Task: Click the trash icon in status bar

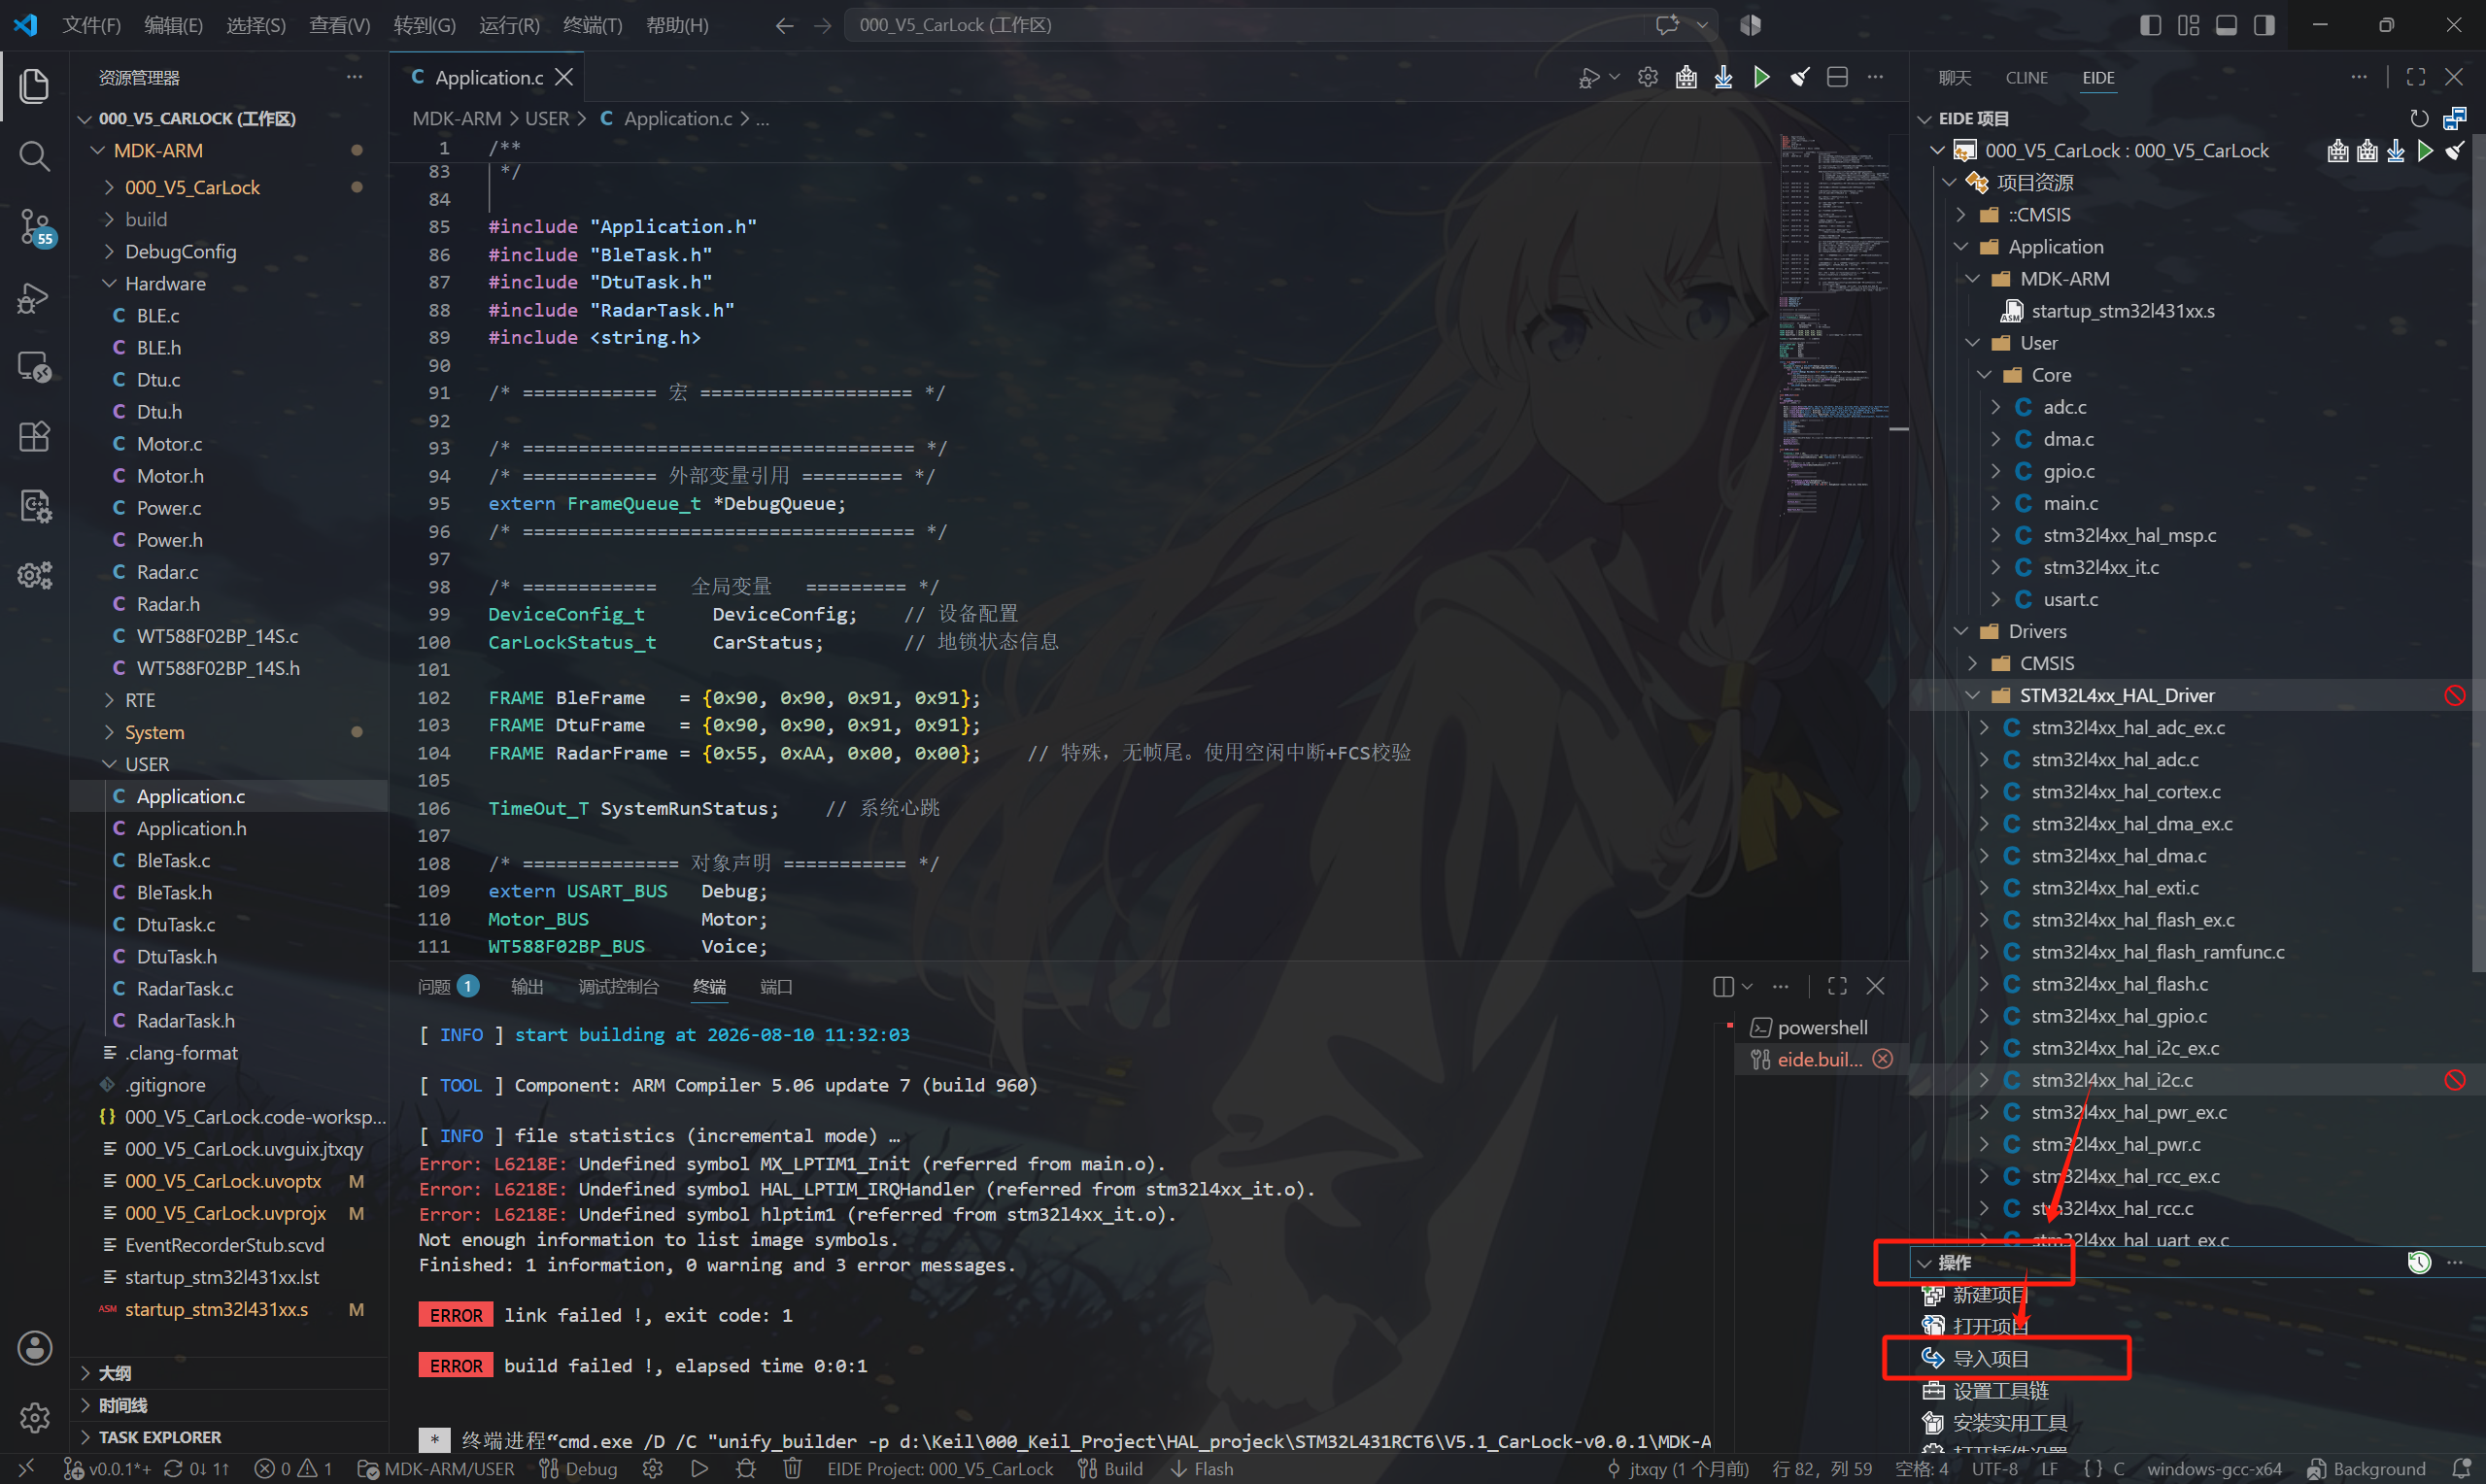Action: [792, 1468]
